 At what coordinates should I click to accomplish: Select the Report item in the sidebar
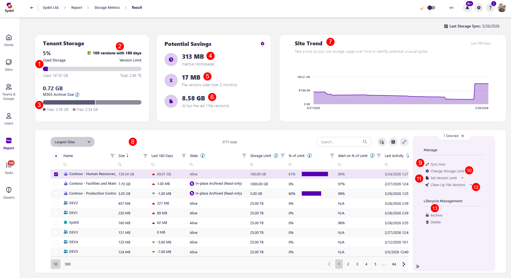(9, 144)
